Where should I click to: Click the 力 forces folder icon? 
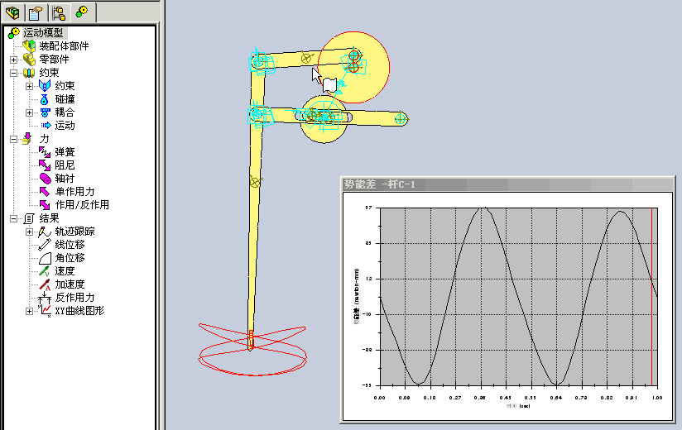[x=27, y=139]
